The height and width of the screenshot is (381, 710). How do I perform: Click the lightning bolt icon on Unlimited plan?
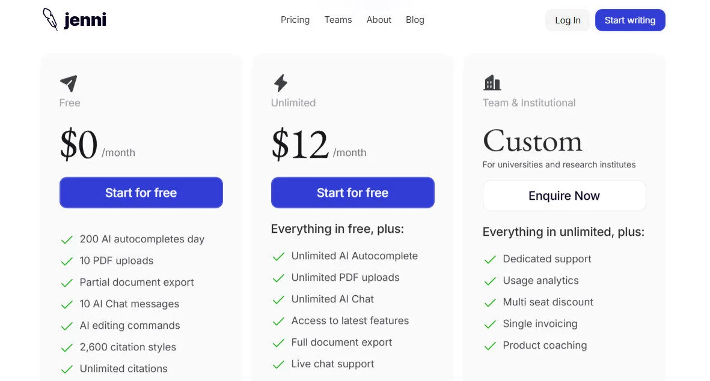[x=280, y=82]
